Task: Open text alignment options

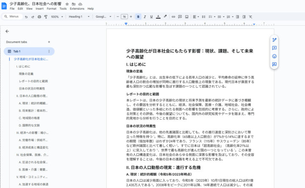Action: click(x=196, y=17)
